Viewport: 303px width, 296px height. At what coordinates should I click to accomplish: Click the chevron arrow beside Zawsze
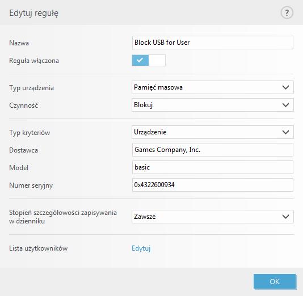pyautogui.click(x=285, y=217)
